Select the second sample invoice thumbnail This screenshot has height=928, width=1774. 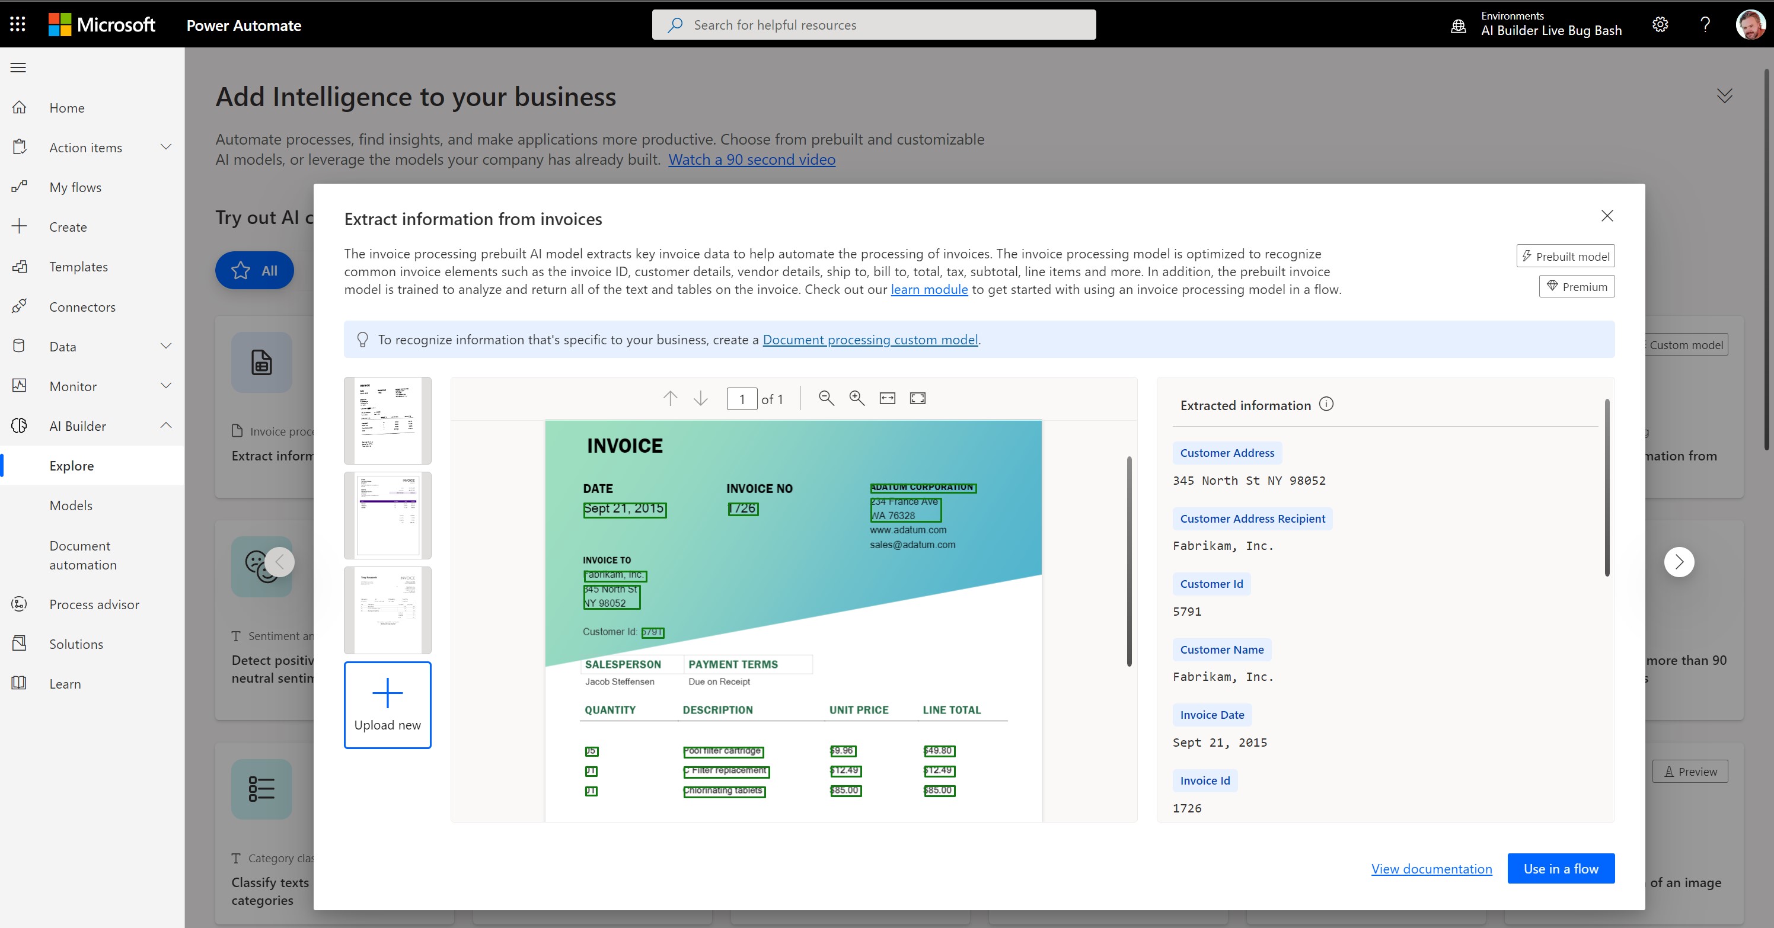tap(388, 516)
